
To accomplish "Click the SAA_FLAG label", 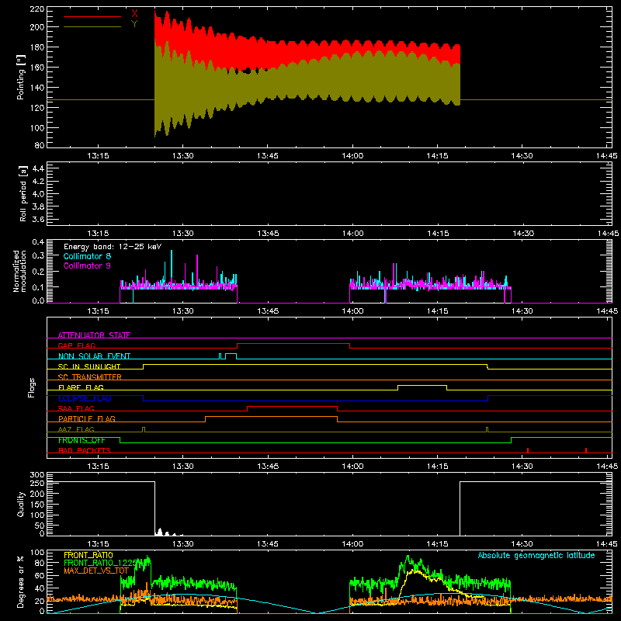I will (x=76, y=408).
